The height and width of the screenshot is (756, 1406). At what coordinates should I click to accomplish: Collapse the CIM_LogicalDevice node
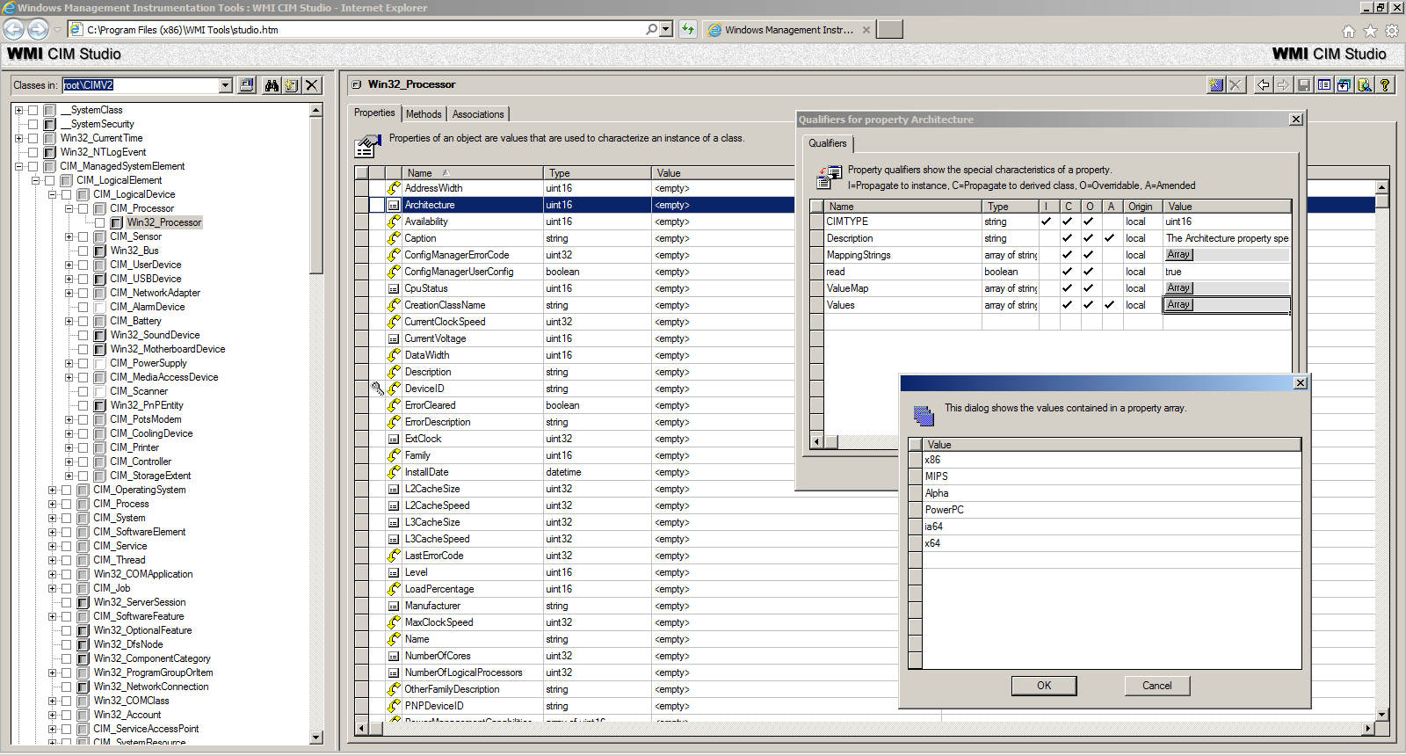52,194
